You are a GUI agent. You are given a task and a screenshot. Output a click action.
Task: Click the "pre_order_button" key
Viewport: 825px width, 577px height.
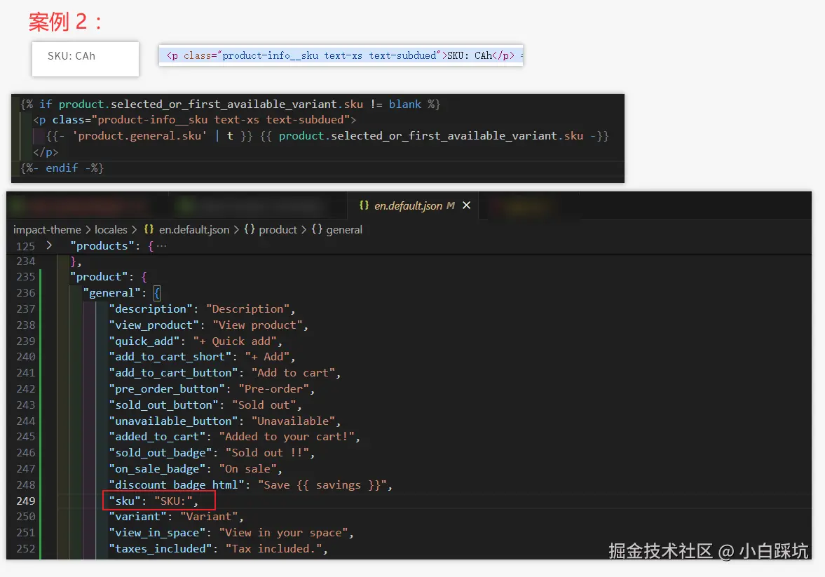tap(166, 389)
